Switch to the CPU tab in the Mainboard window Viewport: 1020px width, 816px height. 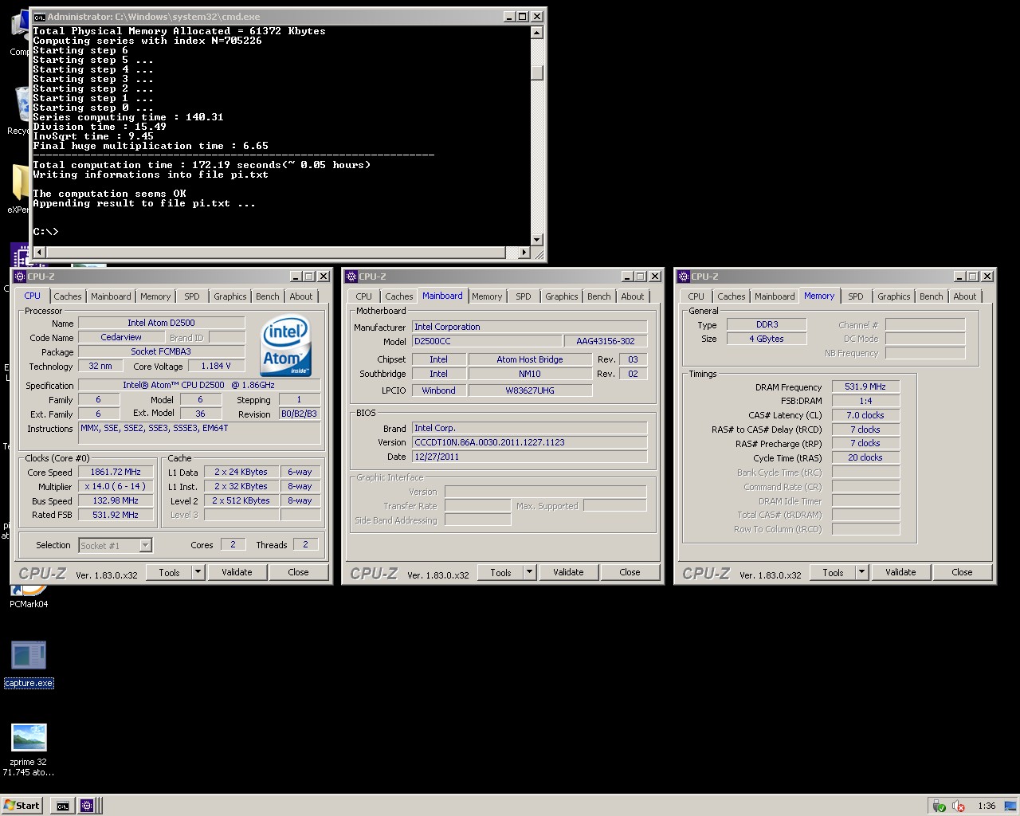tap(364, 296)
